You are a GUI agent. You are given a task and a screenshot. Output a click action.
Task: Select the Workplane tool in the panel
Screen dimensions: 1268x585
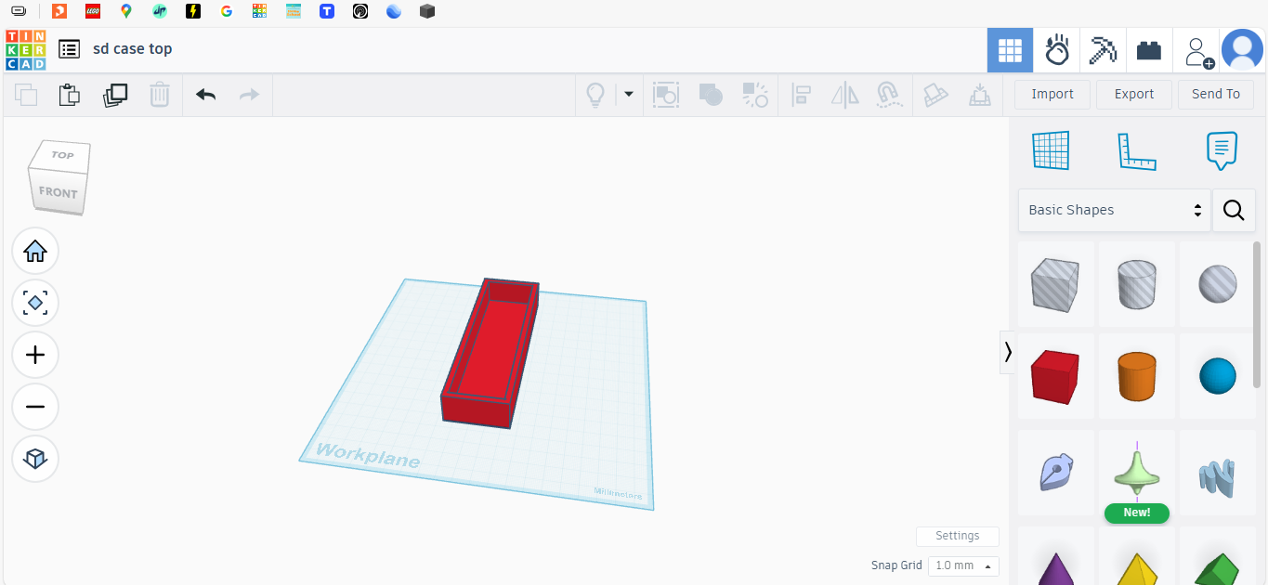pyautogui.click(x=1051, y=150)
